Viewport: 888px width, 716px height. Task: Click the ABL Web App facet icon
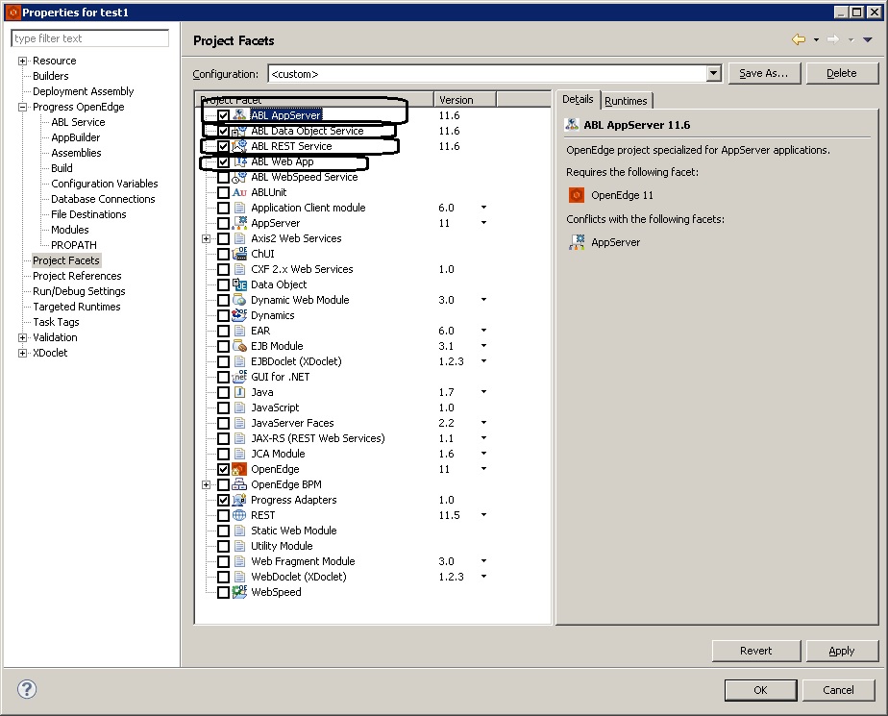(239, 161)
